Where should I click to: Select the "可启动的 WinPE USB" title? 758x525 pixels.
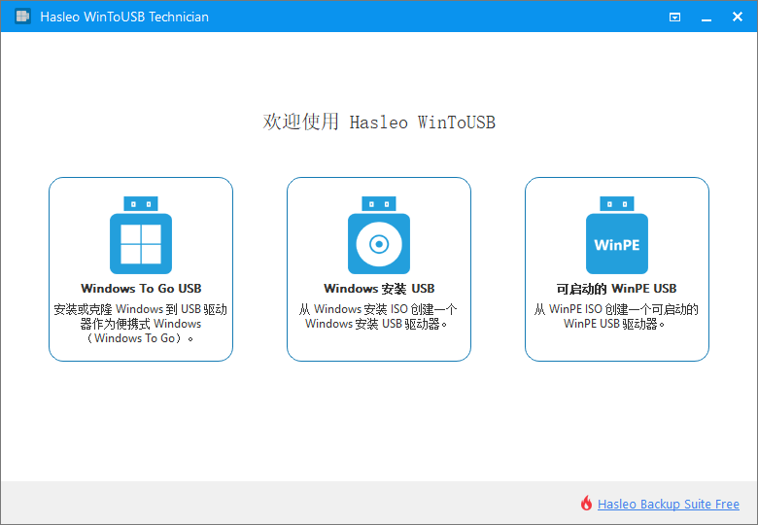(617, 289)
